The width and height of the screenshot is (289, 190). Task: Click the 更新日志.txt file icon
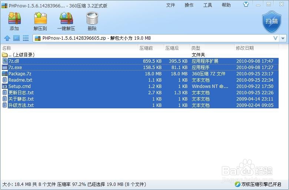[x=5, y=92]
